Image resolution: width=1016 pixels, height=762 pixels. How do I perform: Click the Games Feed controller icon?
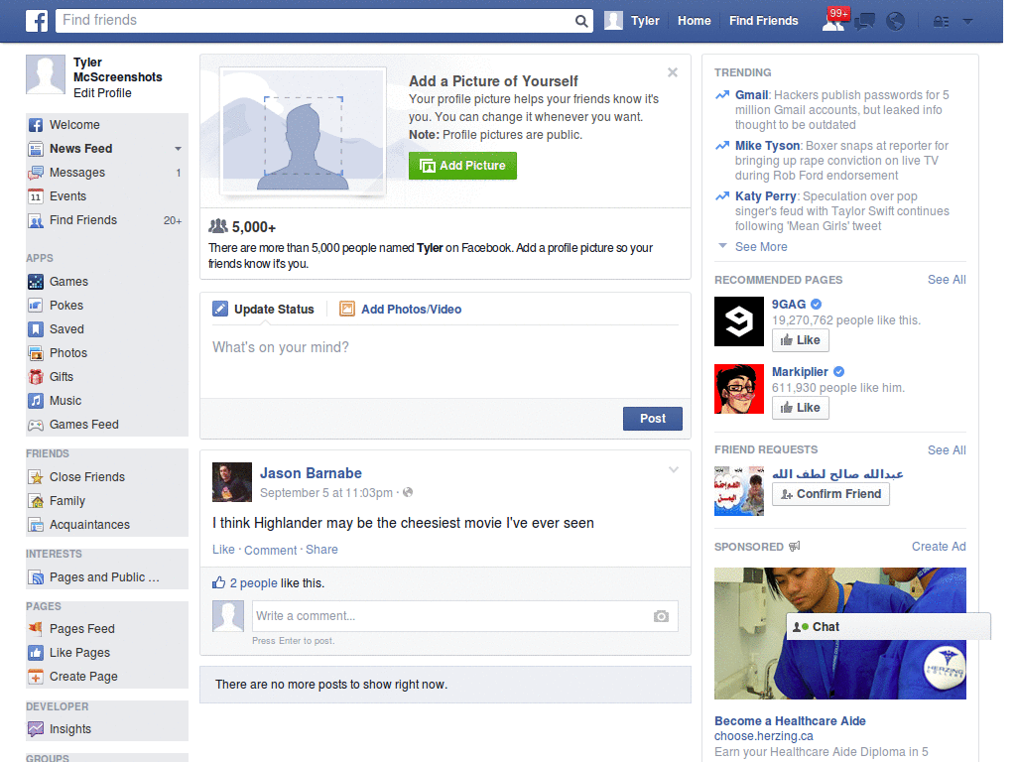[x=36, y=425]
